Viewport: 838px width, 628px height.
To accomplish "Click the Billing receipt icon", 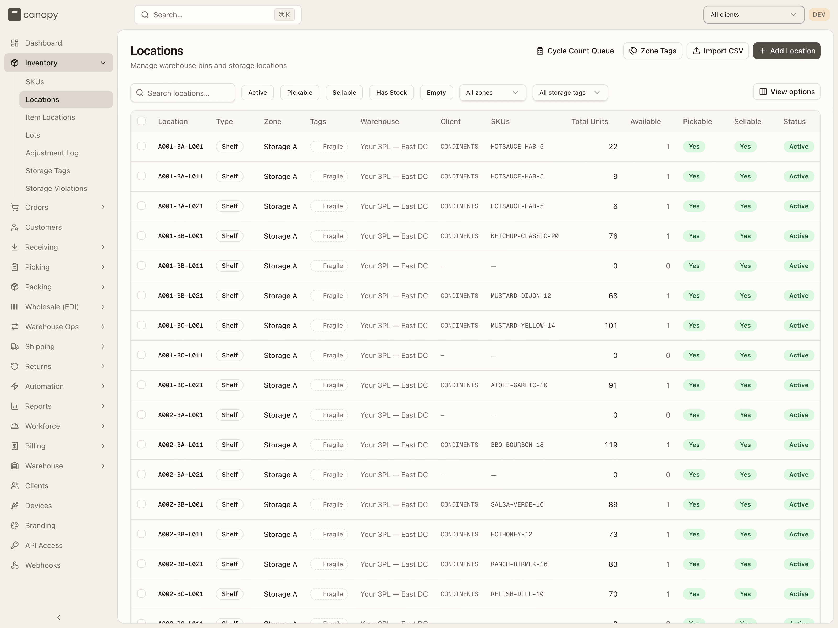I will click(15, 446).
